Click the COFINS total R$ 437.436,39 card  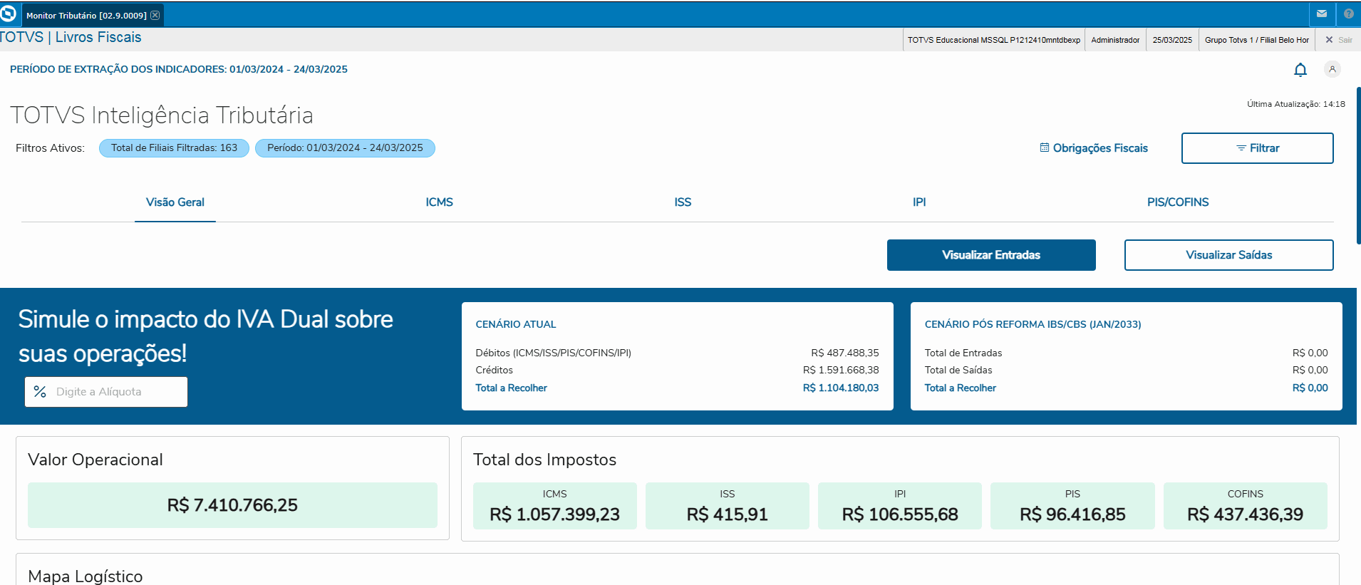tap(1246, 506)
